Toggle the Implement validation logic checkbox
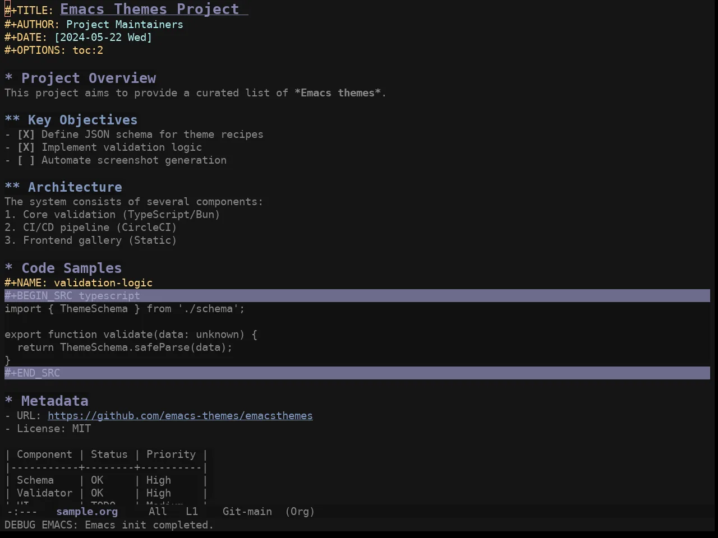Viewport: 718px width, 538px height. tap(26, 147)
